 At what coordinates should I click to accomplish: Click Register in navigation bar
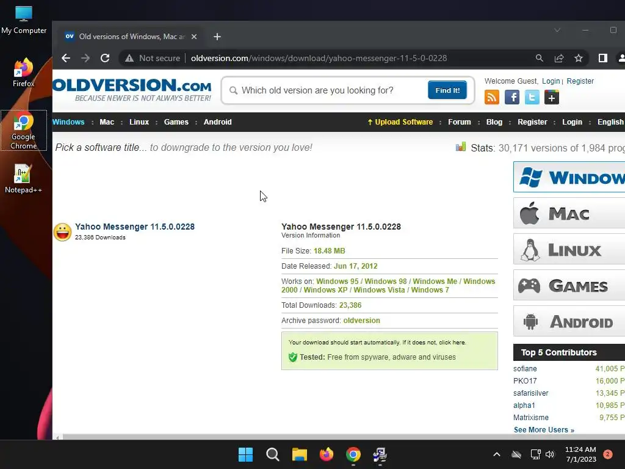click(x=532, y=122)
